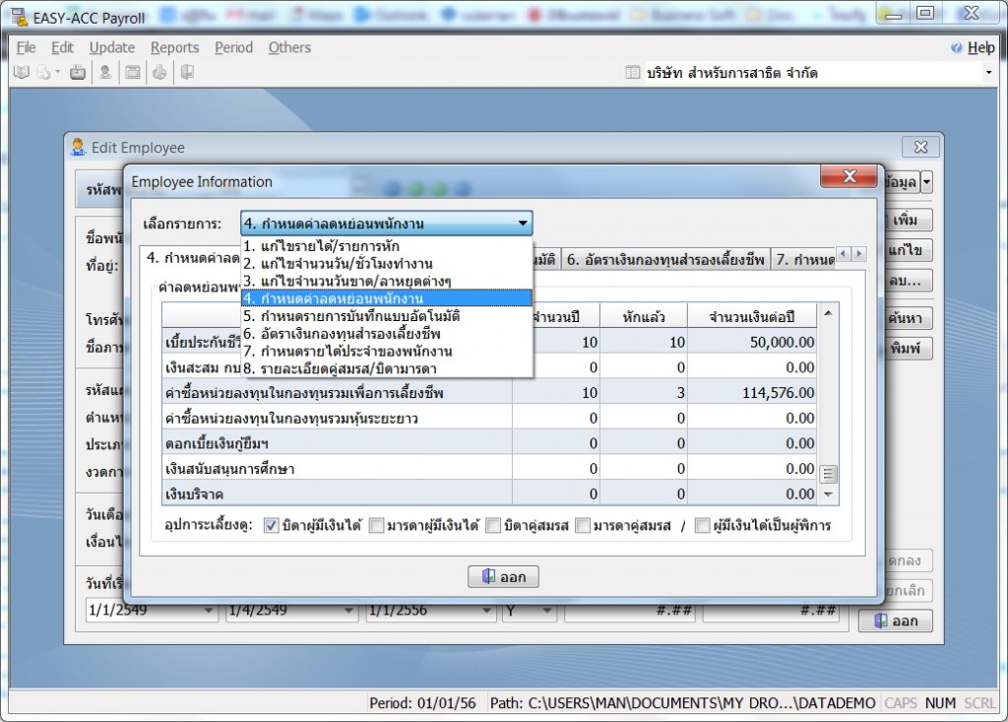Collapse the เลือกรายการ combo box arrow
1008x722 pixels.
[523, 224]
